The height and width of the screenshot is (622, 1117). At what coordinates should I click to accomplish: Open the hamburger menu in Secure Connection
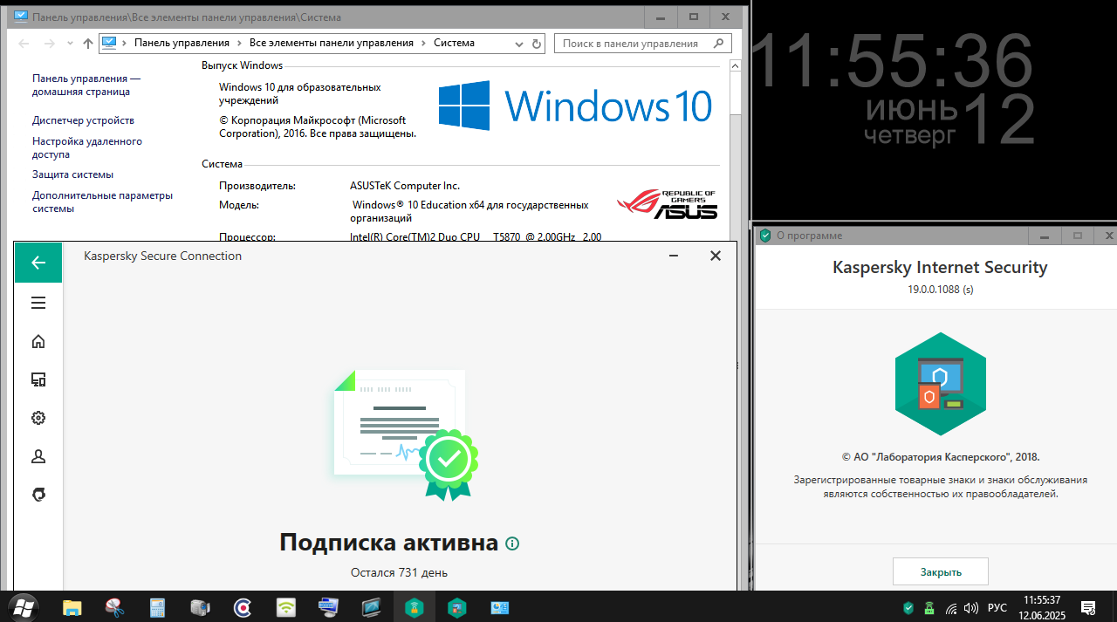[38, 303]
